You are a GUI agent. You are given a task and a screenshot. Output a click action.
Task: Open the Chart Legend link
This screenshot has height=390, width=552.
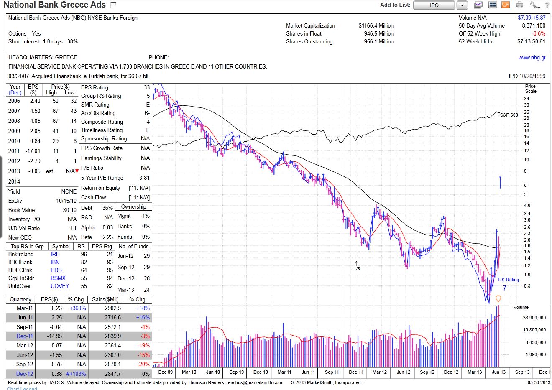[22, 388]
